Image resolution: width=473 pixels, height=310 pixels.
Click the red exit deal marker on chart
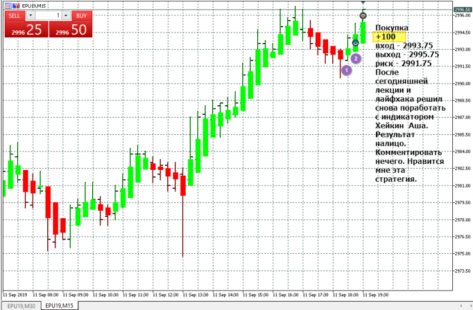pos(363,16)
